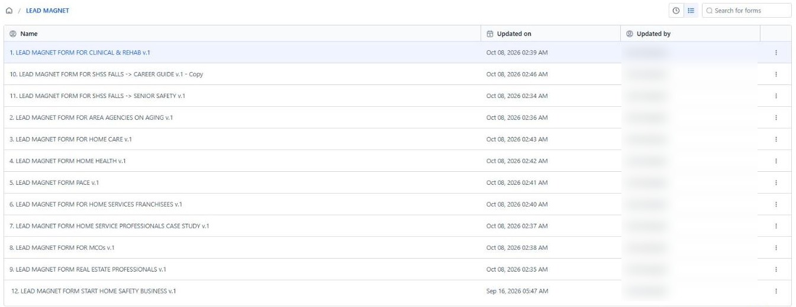Click date Oct 08, 2026 02:40 AM
This screenshot has height=307, width=796.
coord(517,204)
